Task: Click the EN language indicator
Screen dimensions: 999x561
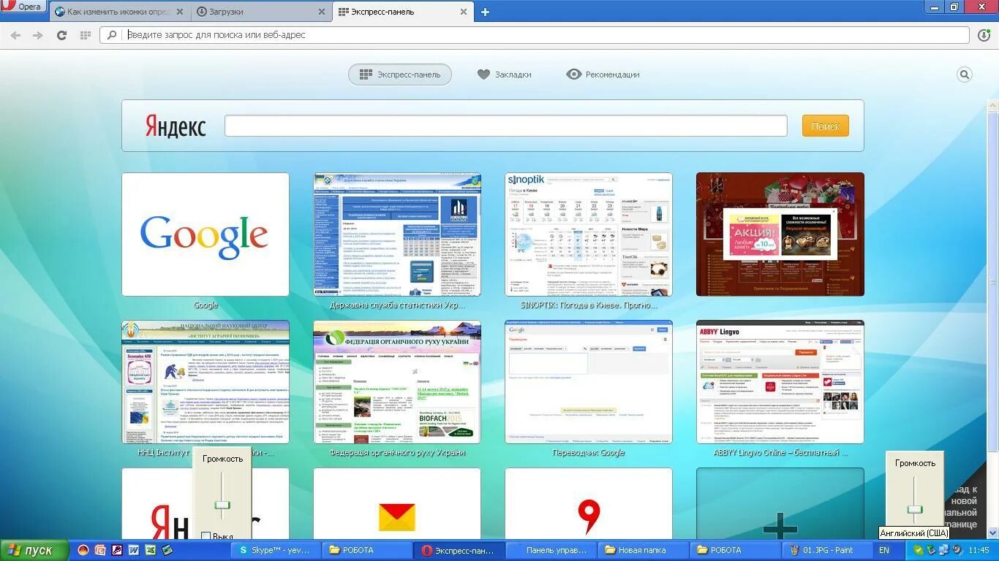Action: (x=884, y=550)
